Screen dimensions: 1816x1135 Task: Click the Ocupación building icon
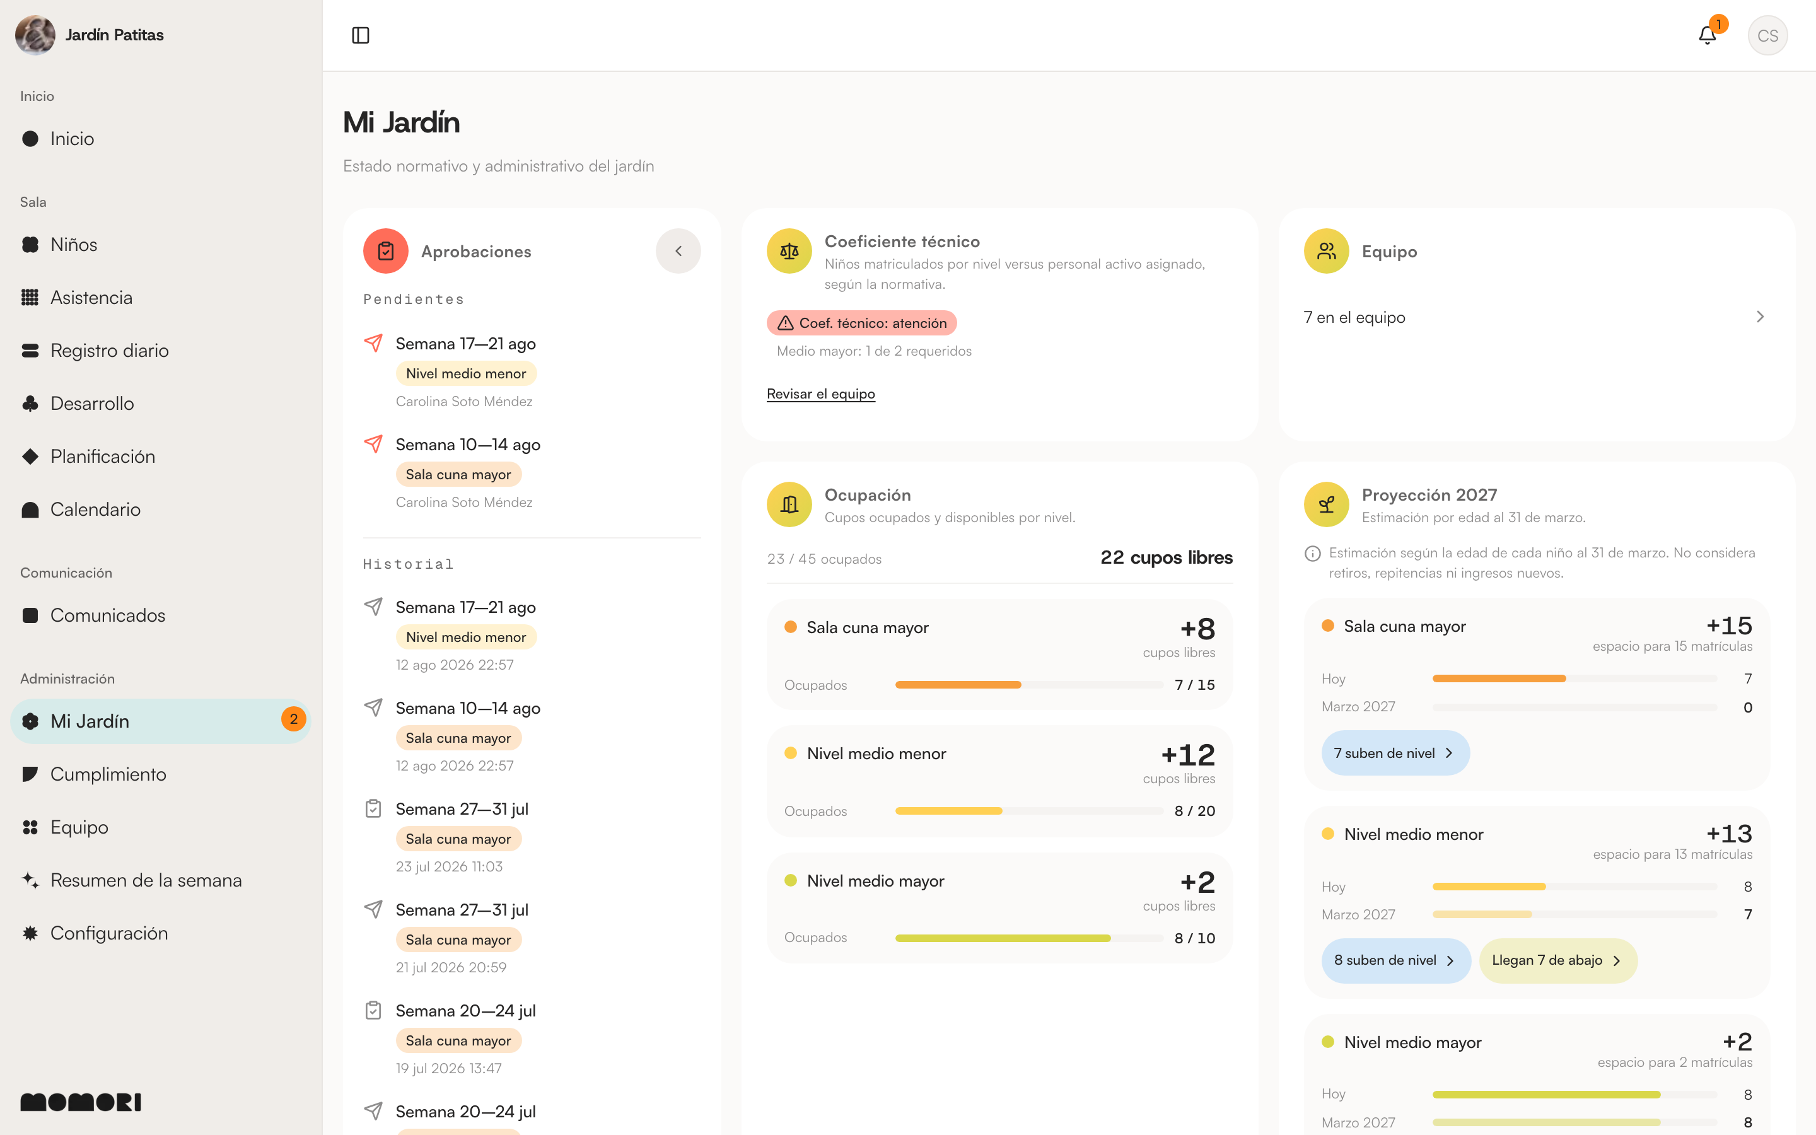coord(789,504)
